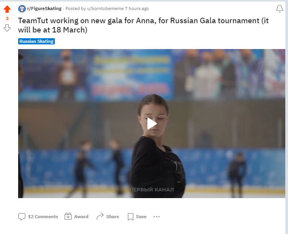
Task: Toggle post notifications with the bell icon
Action: [x=280, y=8]
